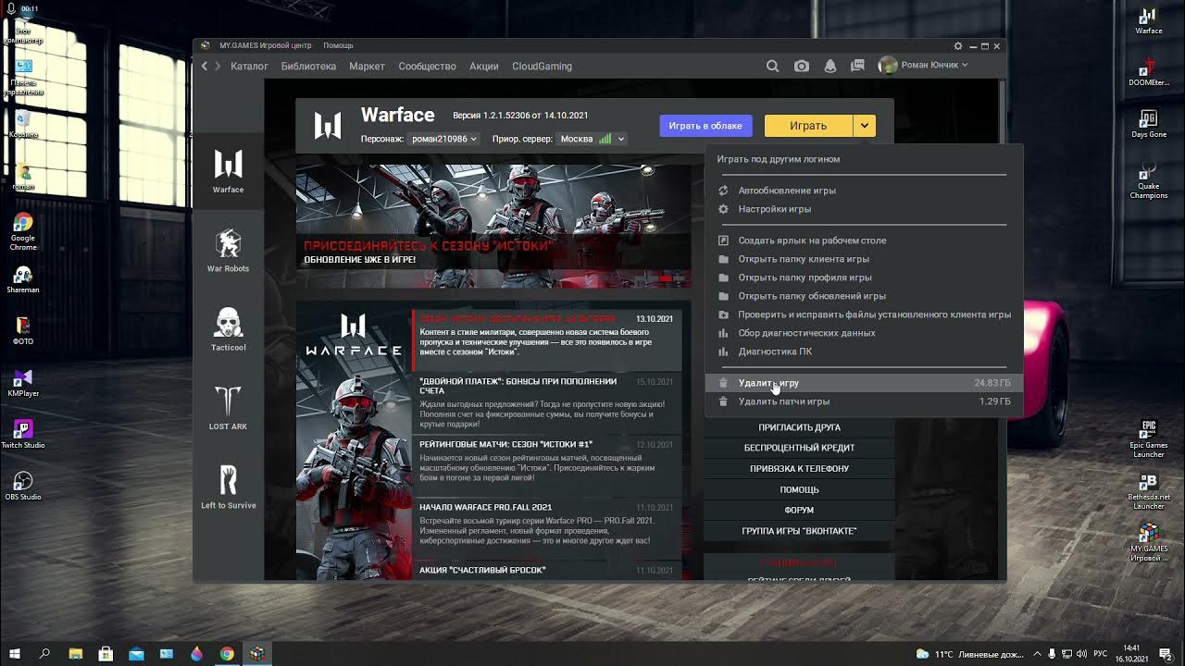Image resolution: width=1185 pixels, height=666 pixels.
Task: Open the chat messages icon
Action: coord(858,66)
